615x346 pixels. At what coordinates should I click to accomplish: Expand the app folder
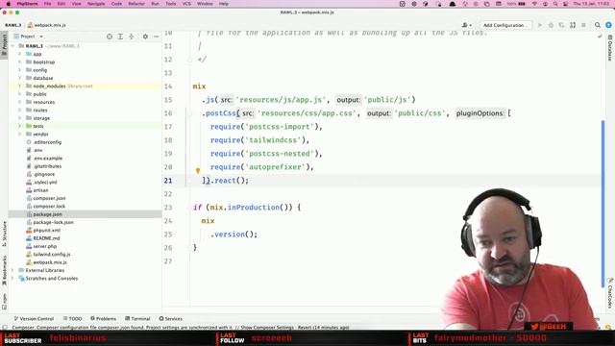pos(19,54)
